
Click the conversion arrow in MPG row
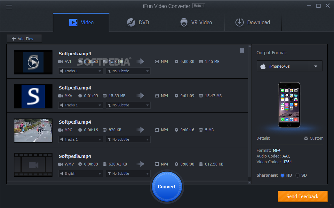pyautogui.click(x=140, y=130)
